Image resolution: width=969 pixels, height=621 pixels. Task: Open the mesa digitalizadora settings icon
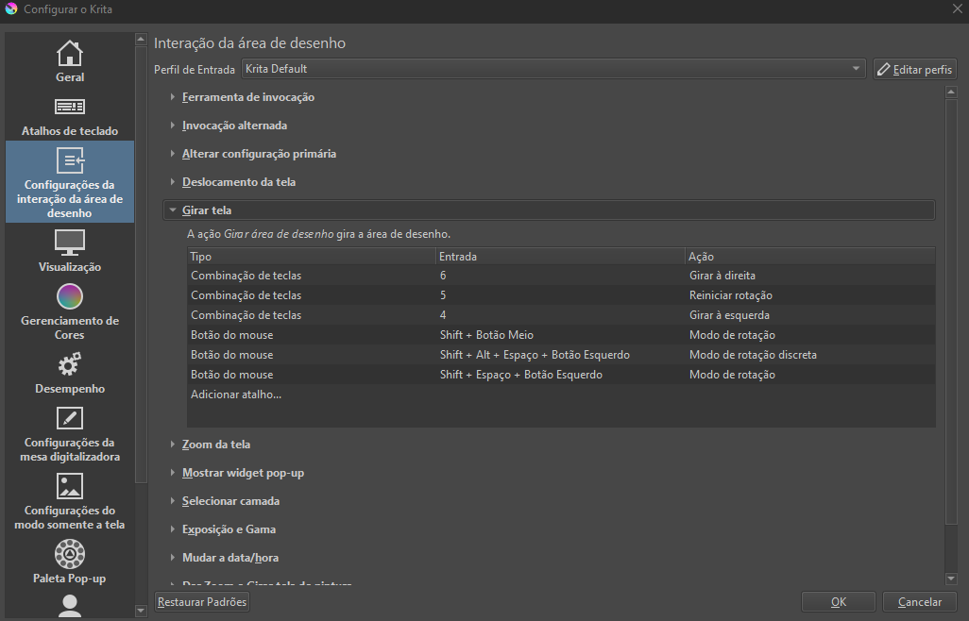tap(70, 418)
